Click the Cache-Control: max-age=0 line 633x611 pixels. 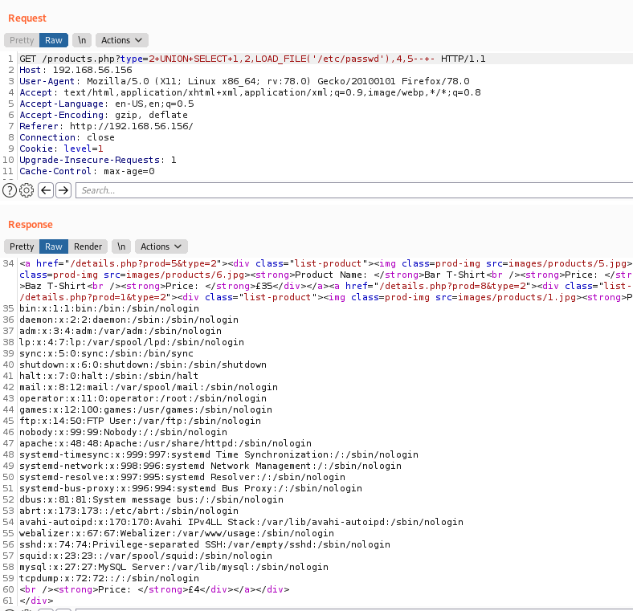click(x=87, y=172)
